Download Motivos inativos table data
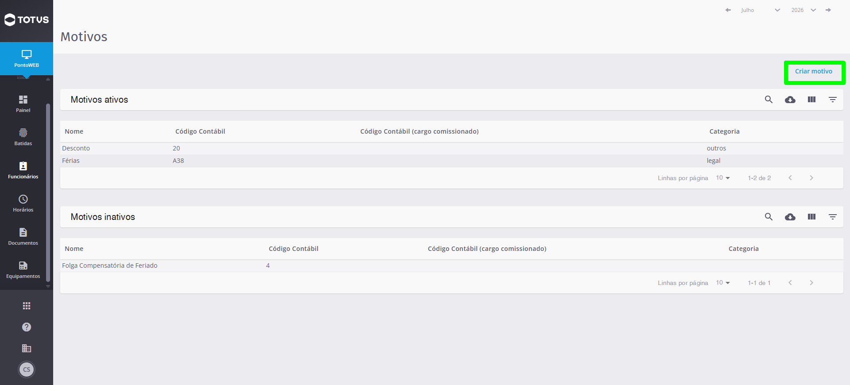 790,217
